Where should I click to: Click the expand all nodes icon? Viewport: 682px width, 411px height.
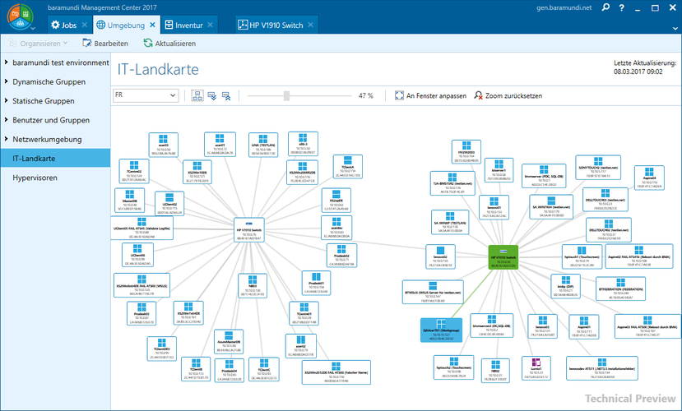[212, 95]
